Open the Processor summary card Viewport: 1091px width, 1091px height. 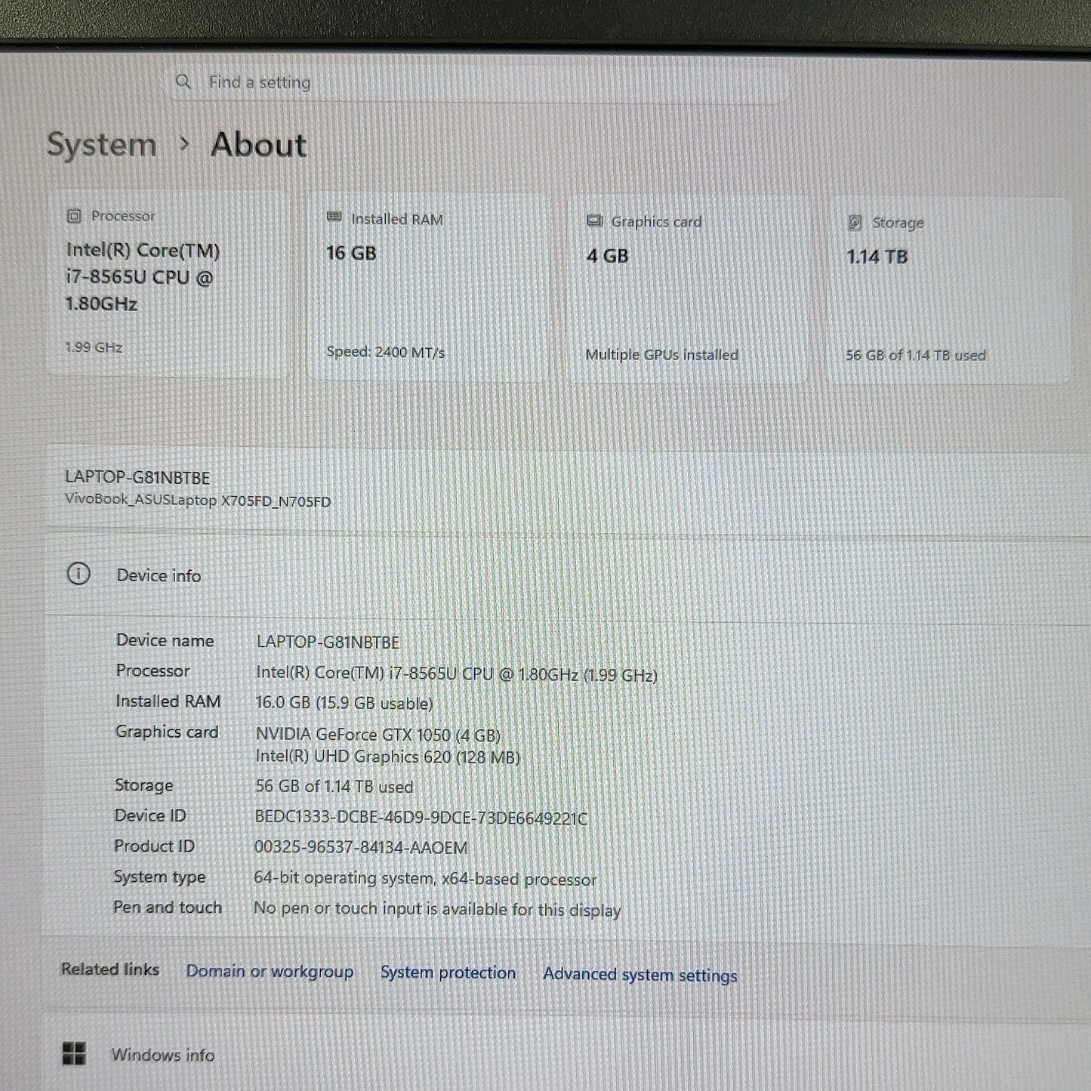click(168, 283)
